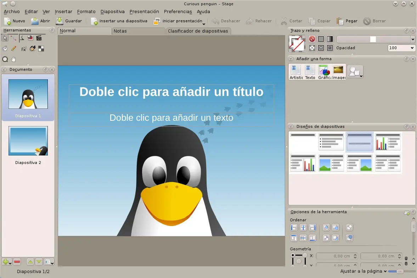The image size is (417, 278).
Task: Align objects to the bottom edge
Action: click(312, 238)
